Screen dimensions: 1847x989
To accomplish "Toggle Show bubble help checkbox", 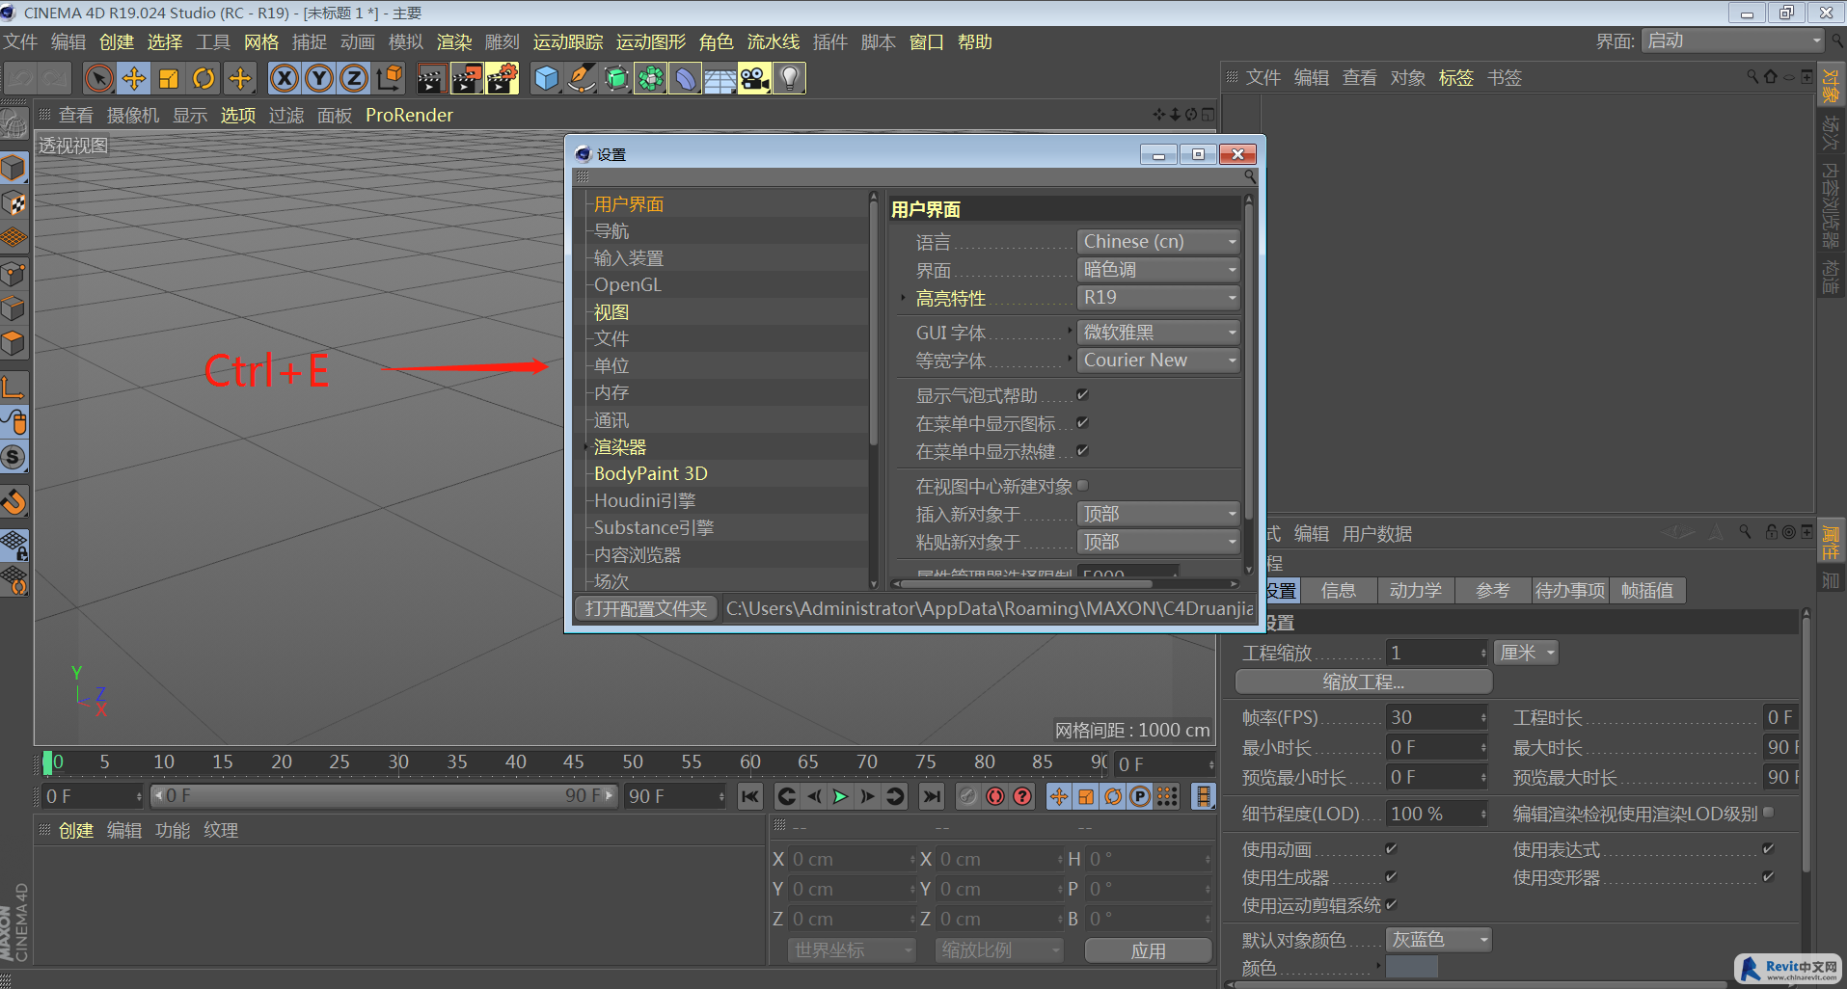I will click(x=1082, y=394).
